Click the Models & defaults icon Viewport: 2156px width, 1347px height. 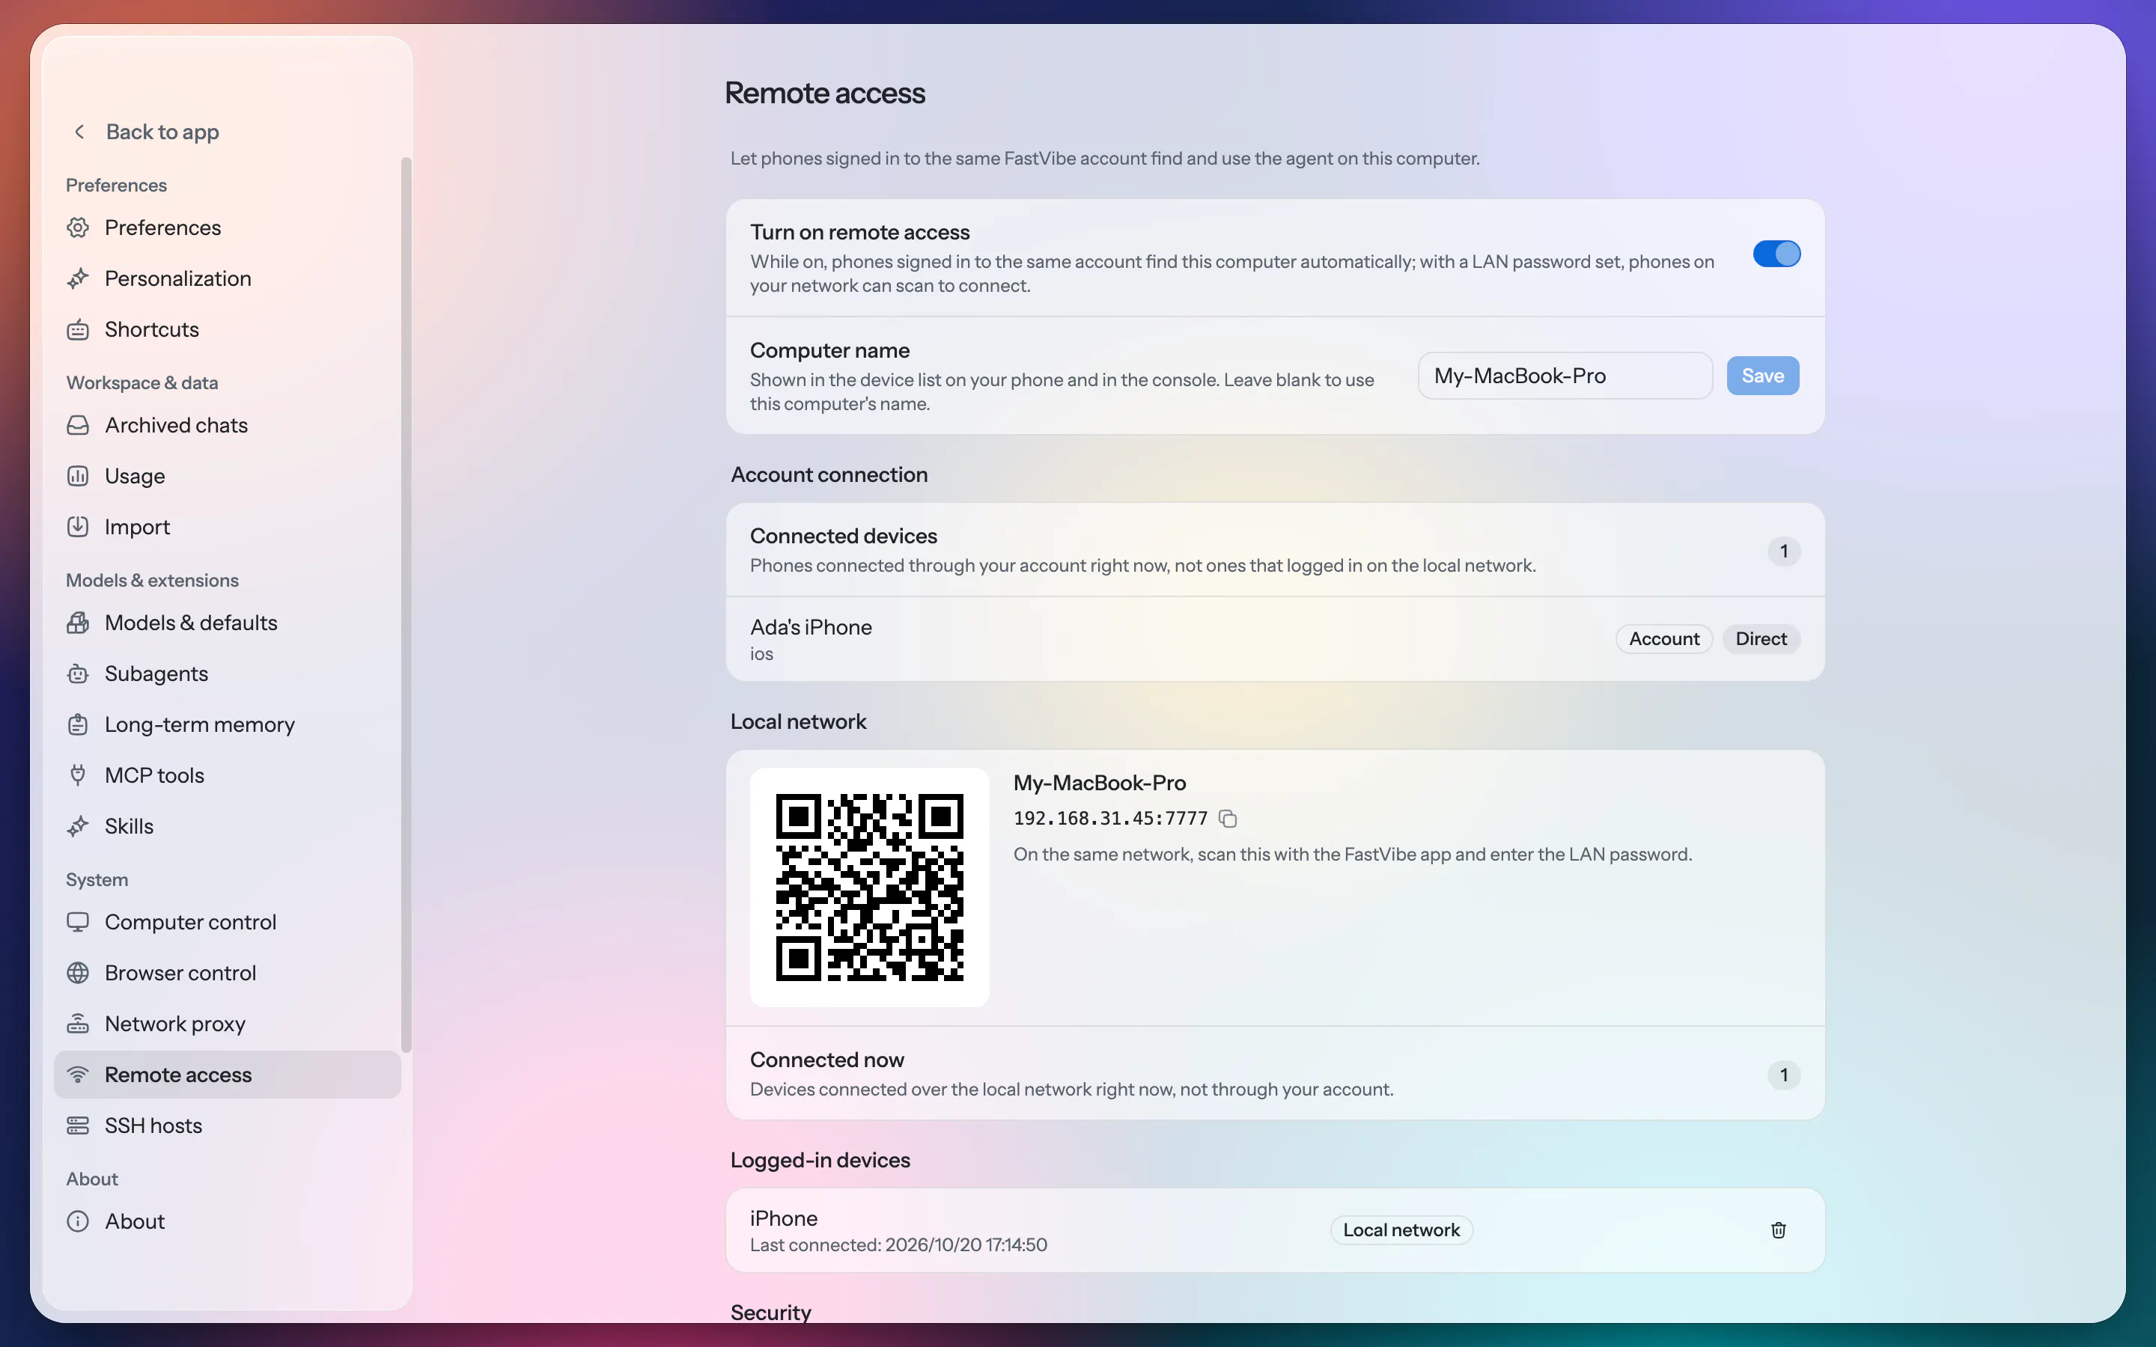pyautogui.click(x=79, y=623)
